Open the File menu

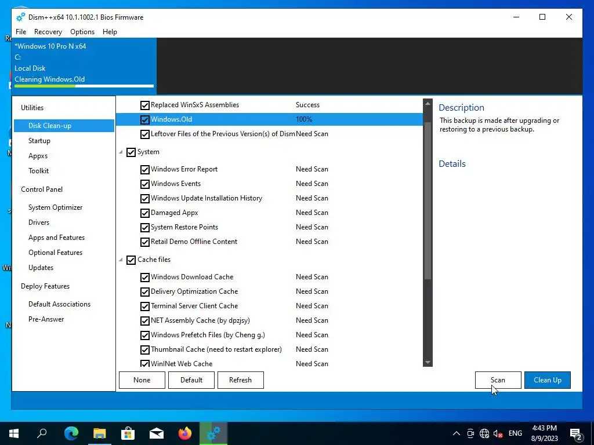pyautogui.click(x=21, y=32)
